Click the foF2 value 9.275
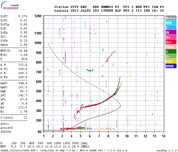This screenshot has height=152, width=178. point(23,16)
